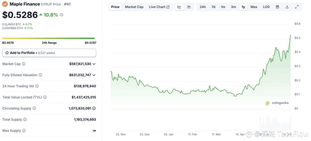Click the star icon in Add to Portfolio

[7, 53]
